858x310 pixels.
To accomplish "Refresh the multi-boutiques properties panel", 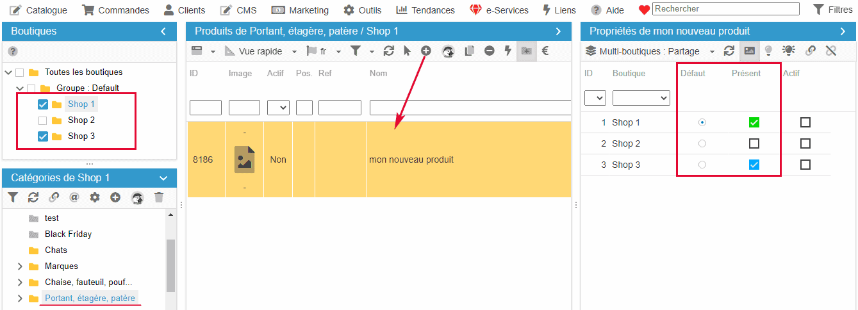I will point(729,51).
